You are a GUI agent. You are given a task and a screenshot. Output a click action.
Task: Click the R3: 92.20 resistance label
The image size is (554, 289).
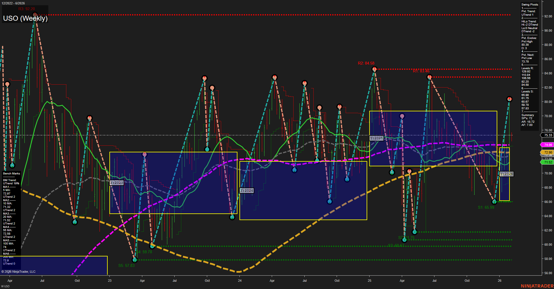pyautogui.click(x=27, y=9)
